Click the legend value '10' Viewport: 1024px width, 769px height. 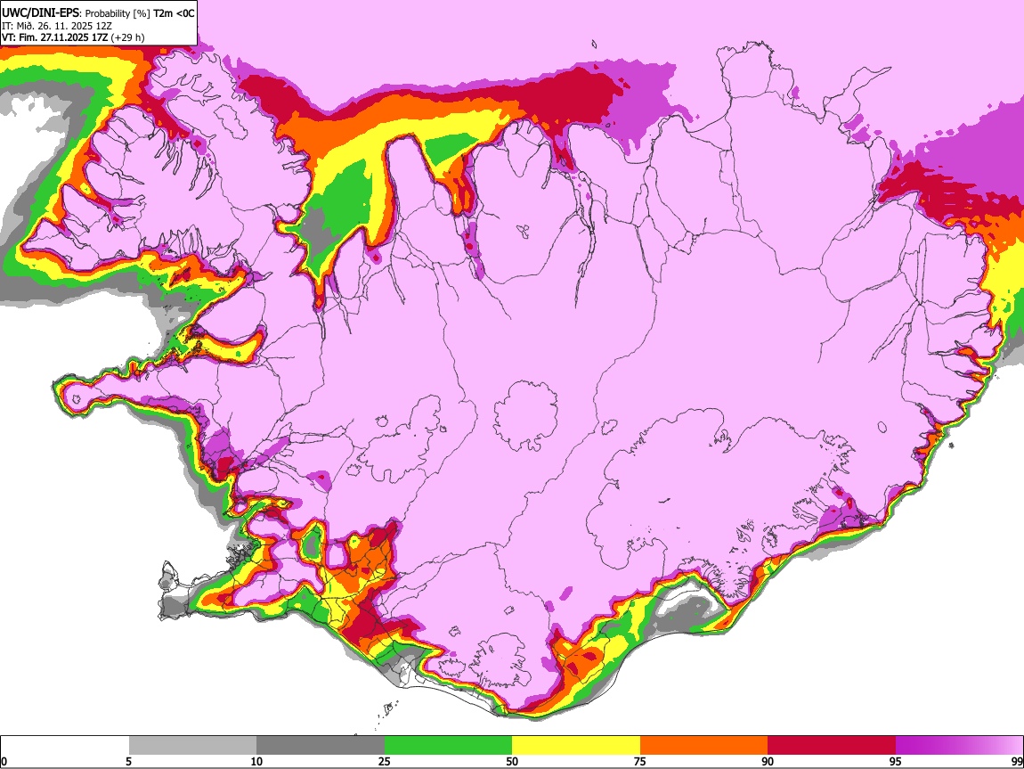(256, 762)
